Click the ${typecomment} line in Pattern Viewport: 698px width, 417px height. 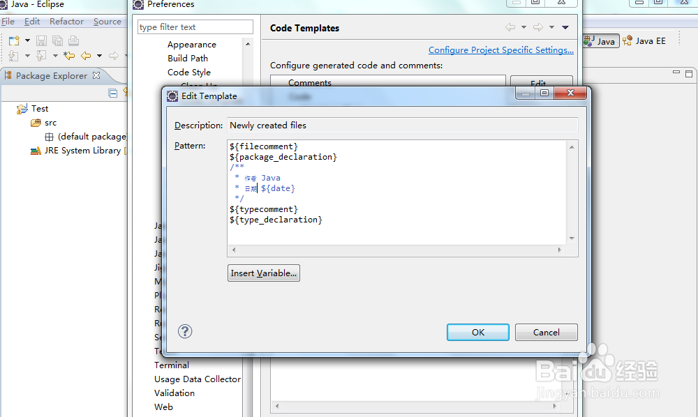pyautogui.click(x=264, y=209)
